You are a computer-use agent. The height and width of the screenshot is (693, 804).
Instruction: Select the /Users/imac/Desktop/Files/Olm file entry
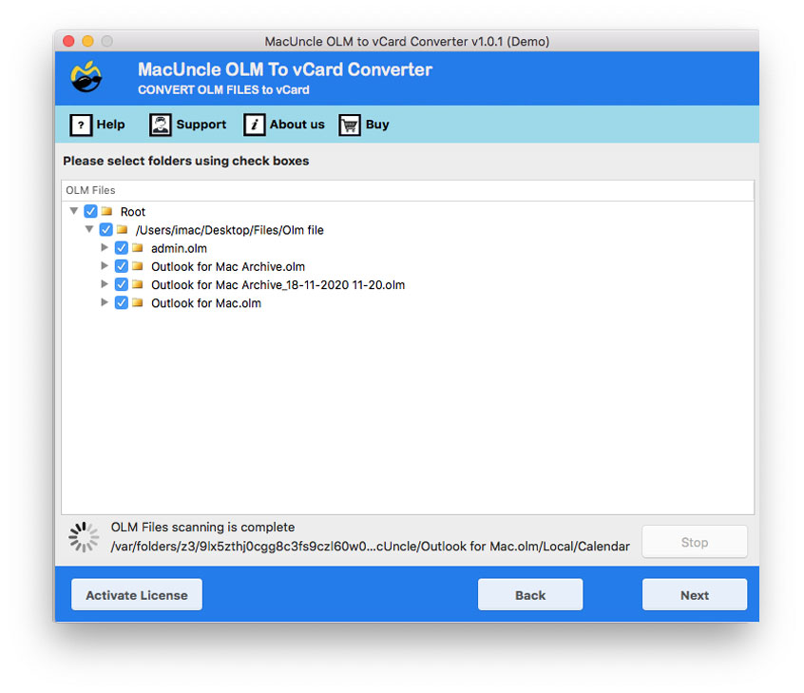click(234, 229)
